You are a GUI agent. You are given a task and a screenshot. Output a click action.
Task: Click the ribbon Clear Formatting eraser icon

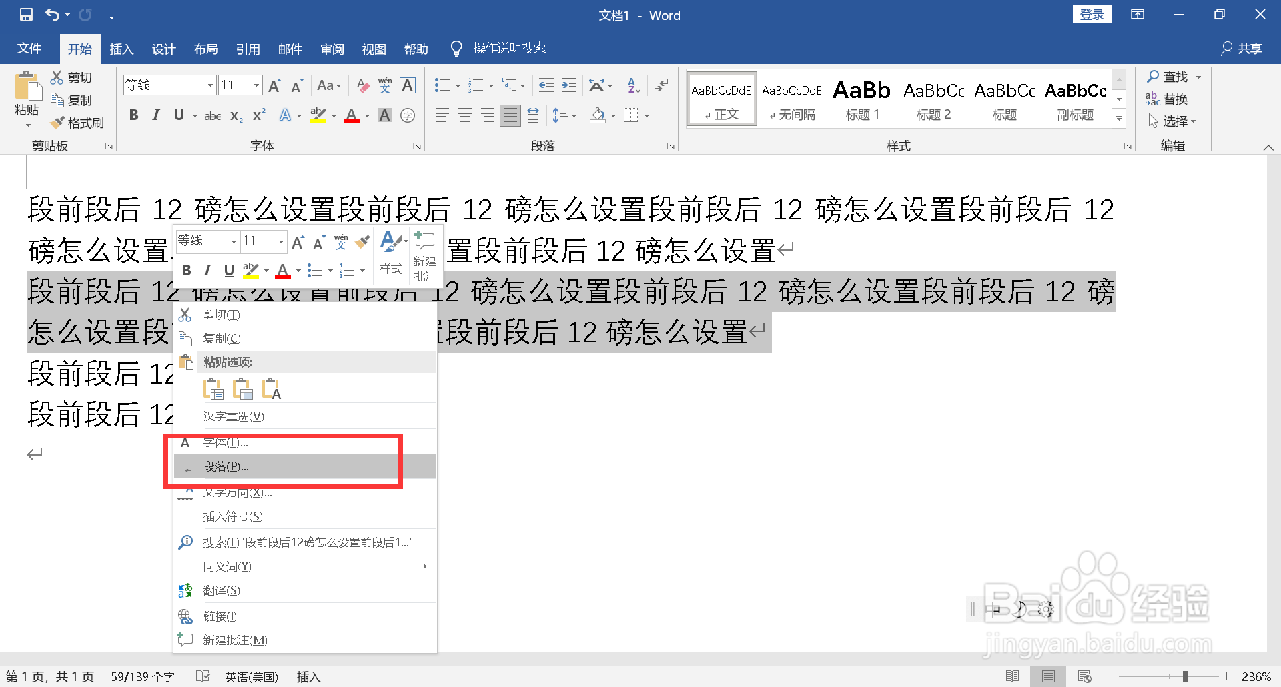(x=363, y=85)
